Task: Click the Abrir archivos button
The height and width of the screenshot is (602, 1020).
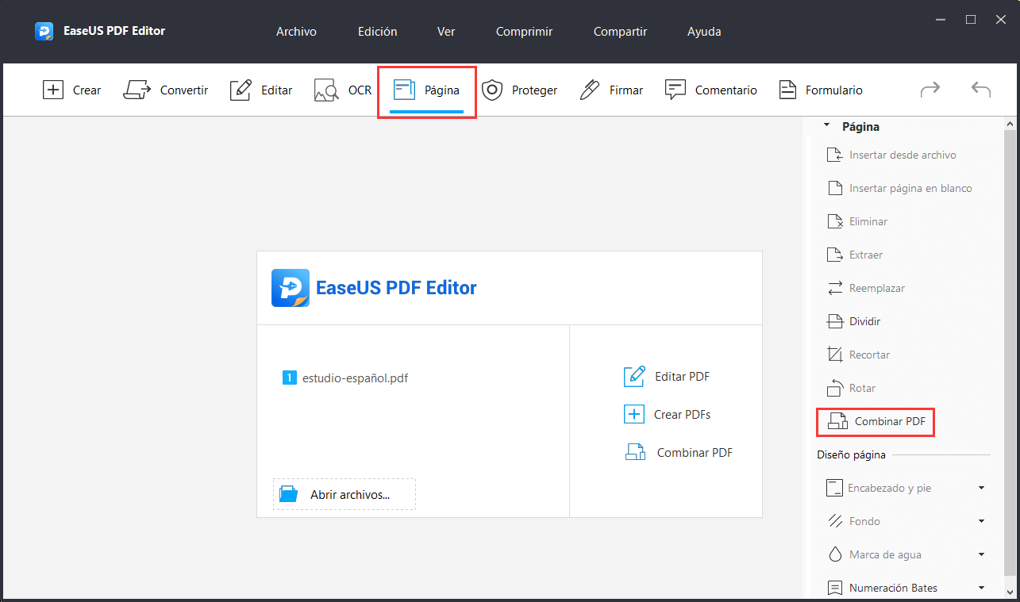Action: point(344,494)
